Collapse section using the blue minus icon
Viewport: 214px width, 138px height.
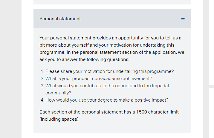click(x=183, y=19)
